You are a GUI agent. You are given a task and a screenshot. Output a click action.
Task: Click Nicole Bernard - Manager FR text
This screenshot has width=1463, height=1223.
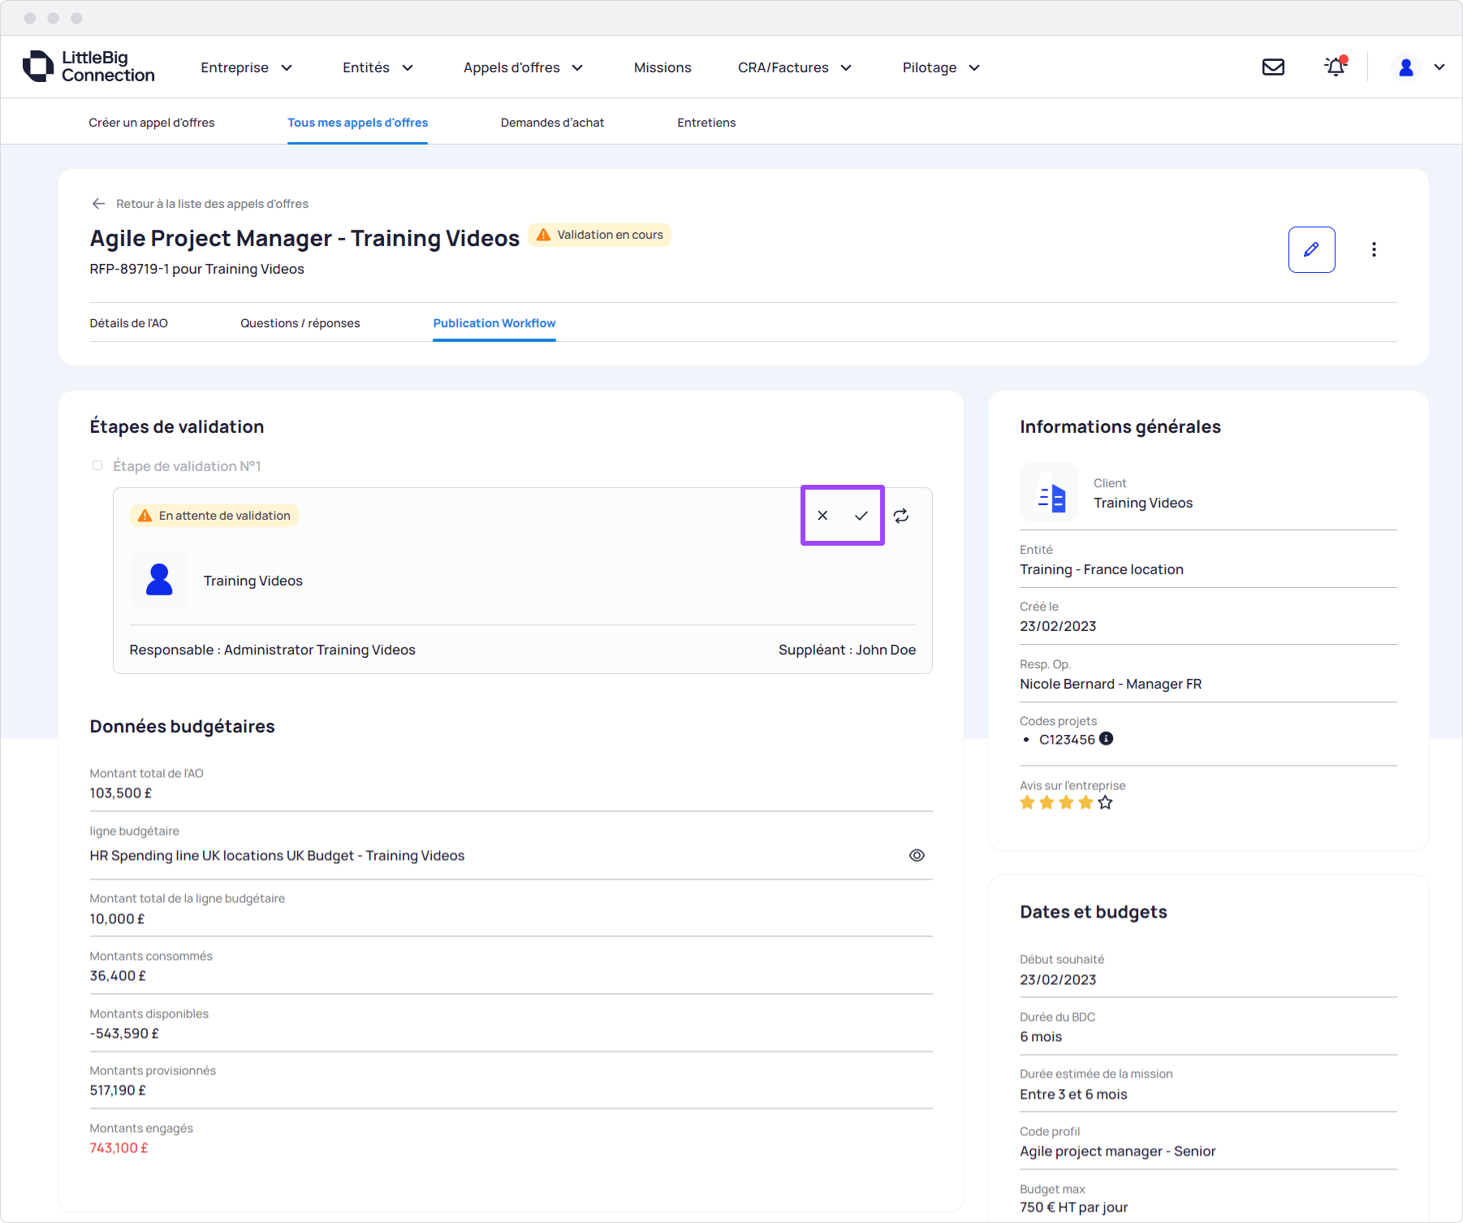(1111, 684)
